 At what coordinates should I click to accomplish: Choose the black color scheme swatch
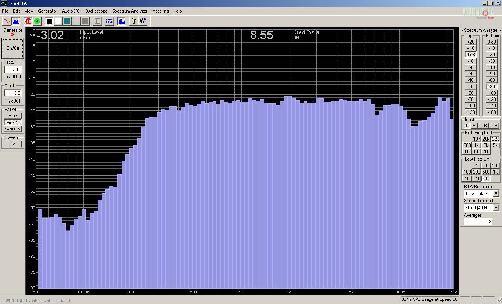(49, 21)
